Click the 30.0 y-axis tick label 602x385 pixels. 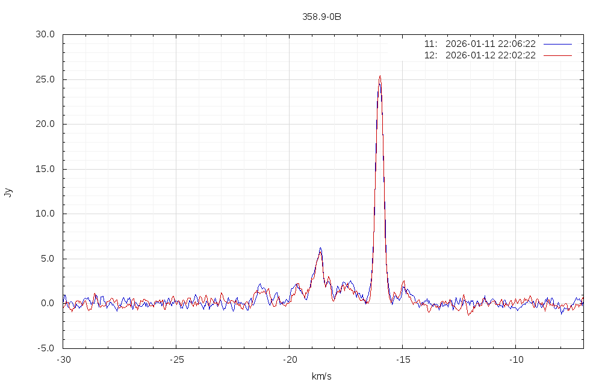click(45, 34)
